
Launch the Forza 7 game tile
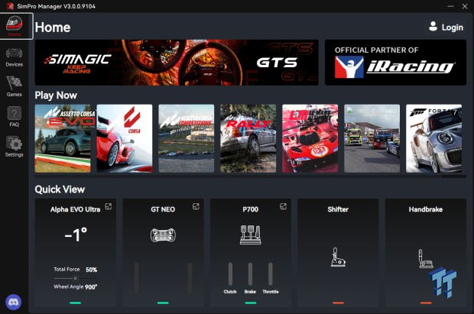tap(433, 138)
